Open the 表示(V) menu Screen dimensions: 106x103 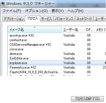click(58, 11)
